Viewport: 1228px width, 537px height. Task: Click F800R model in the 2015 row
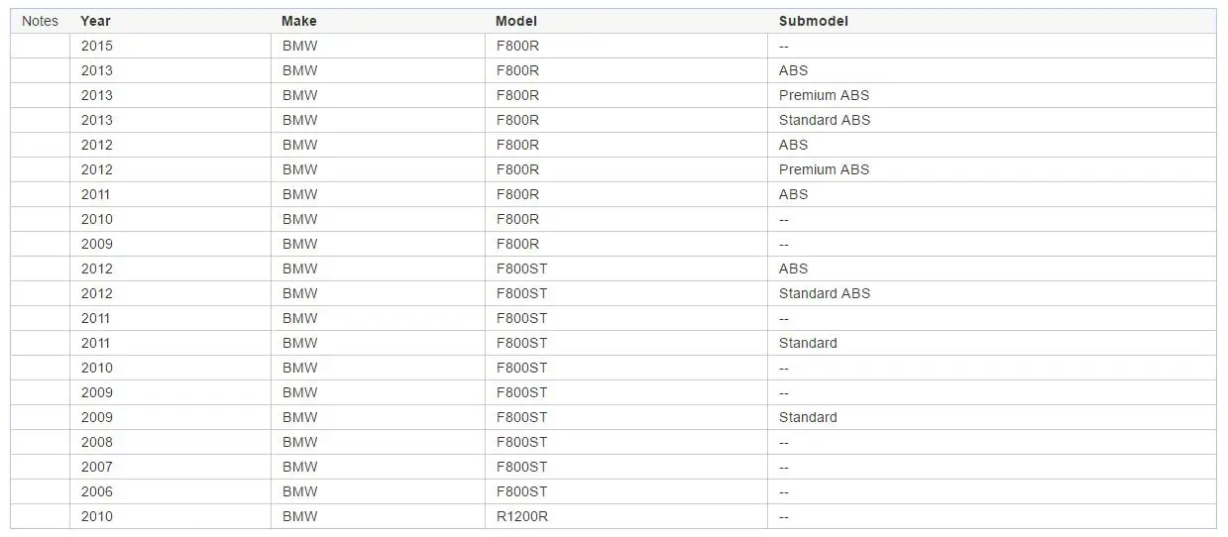[517, 46]
